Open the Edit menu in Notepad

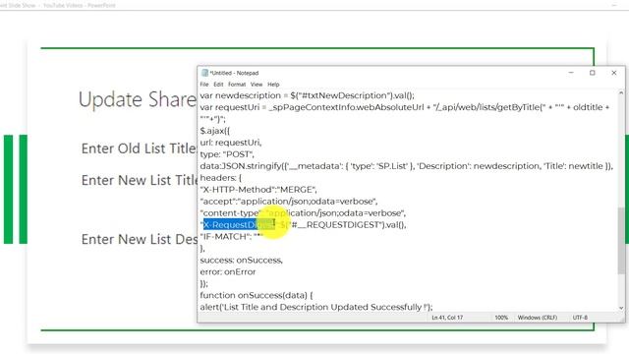point(218,85)
